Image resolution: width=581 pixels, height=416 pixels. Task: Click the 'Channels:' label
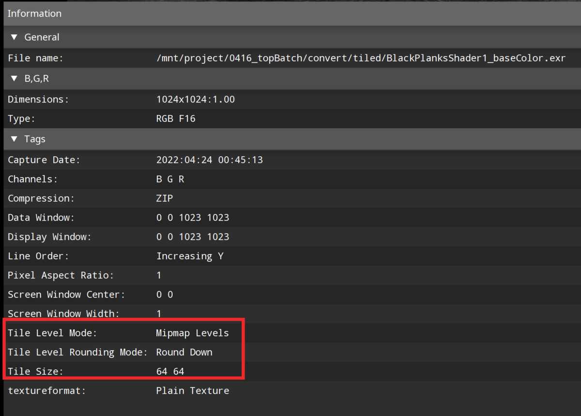coord(33,179)
